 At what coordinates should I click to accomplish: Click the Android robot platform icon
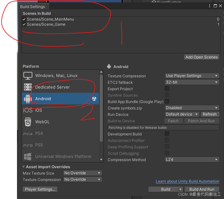(x=28, y=99)
